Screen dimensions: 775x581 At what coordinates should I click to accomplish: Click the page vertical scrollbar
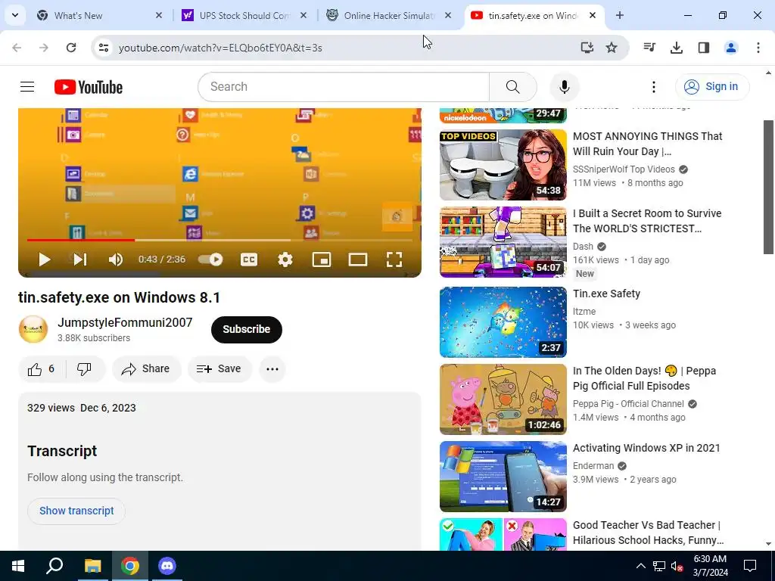[768, 187]
